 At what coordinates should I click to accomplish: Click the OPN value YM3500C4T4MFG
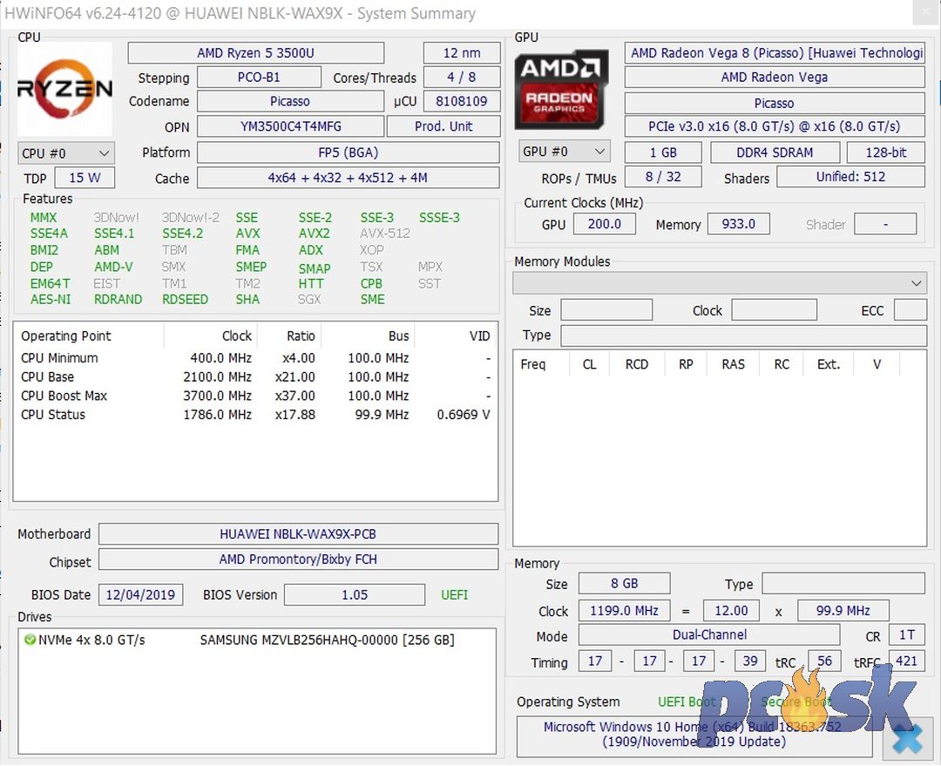290,126
